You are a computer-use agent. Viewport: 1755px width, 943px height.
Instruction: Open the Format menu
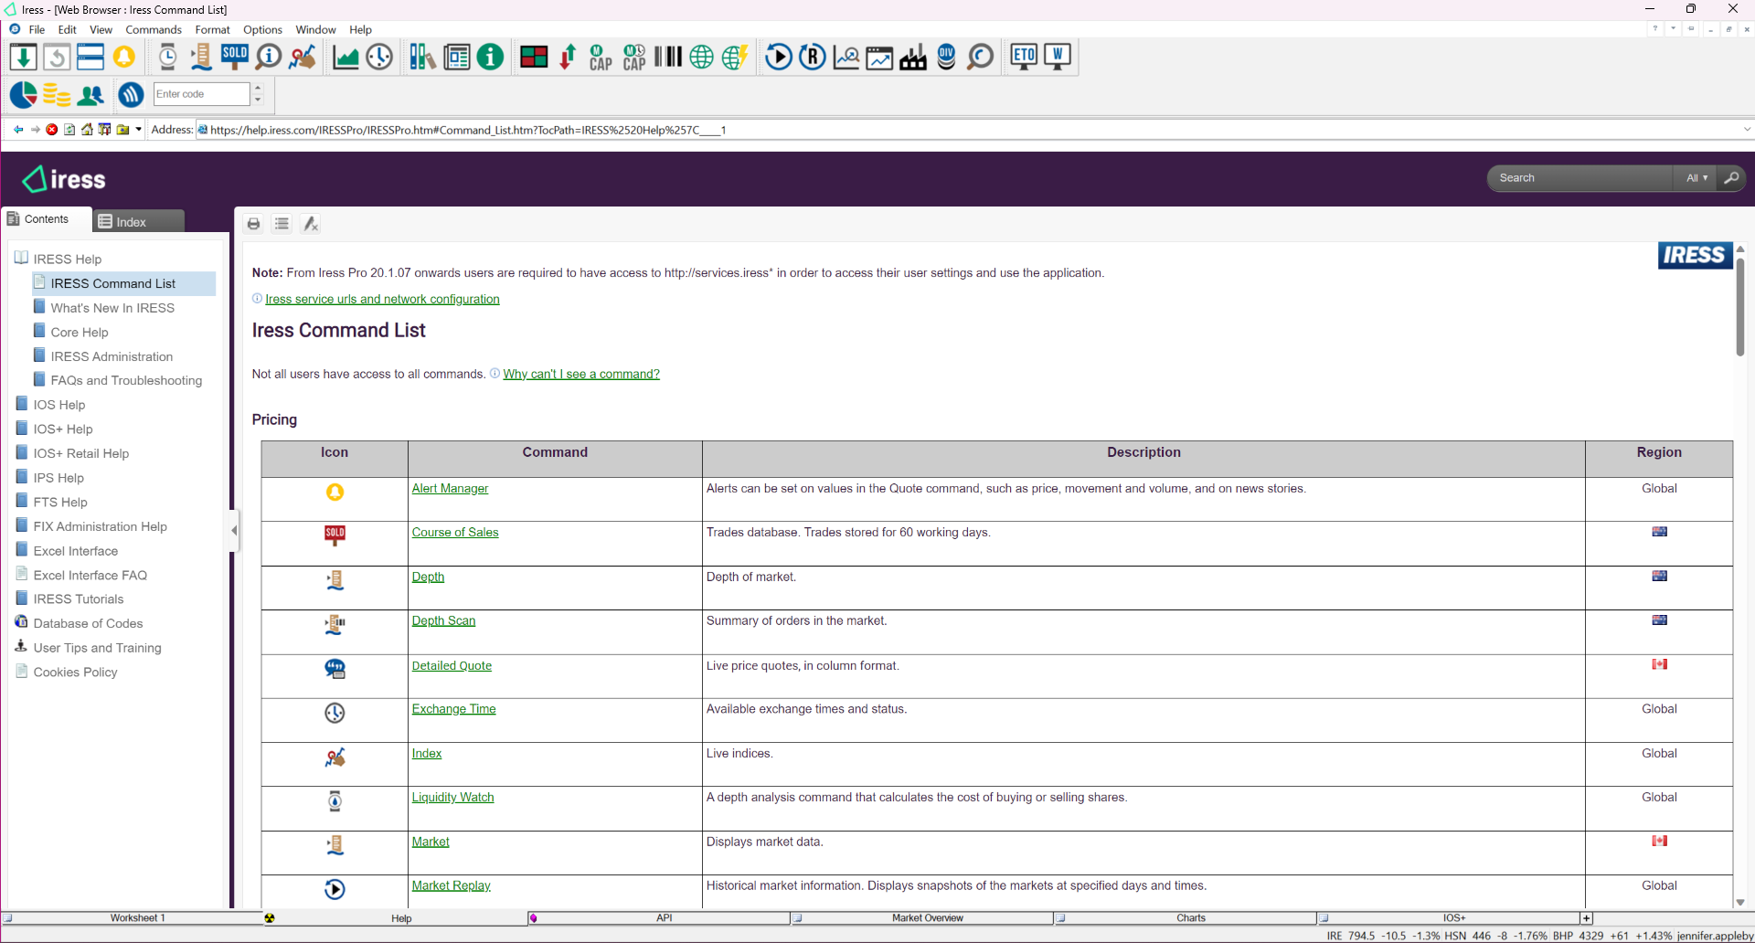[212, 29]
